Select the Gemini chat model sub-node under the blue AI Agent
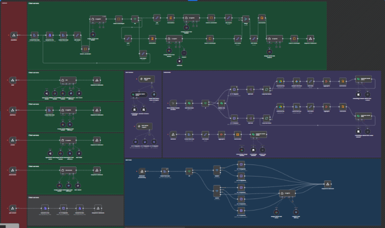This screenshot has width=385, height=228. 276,212
